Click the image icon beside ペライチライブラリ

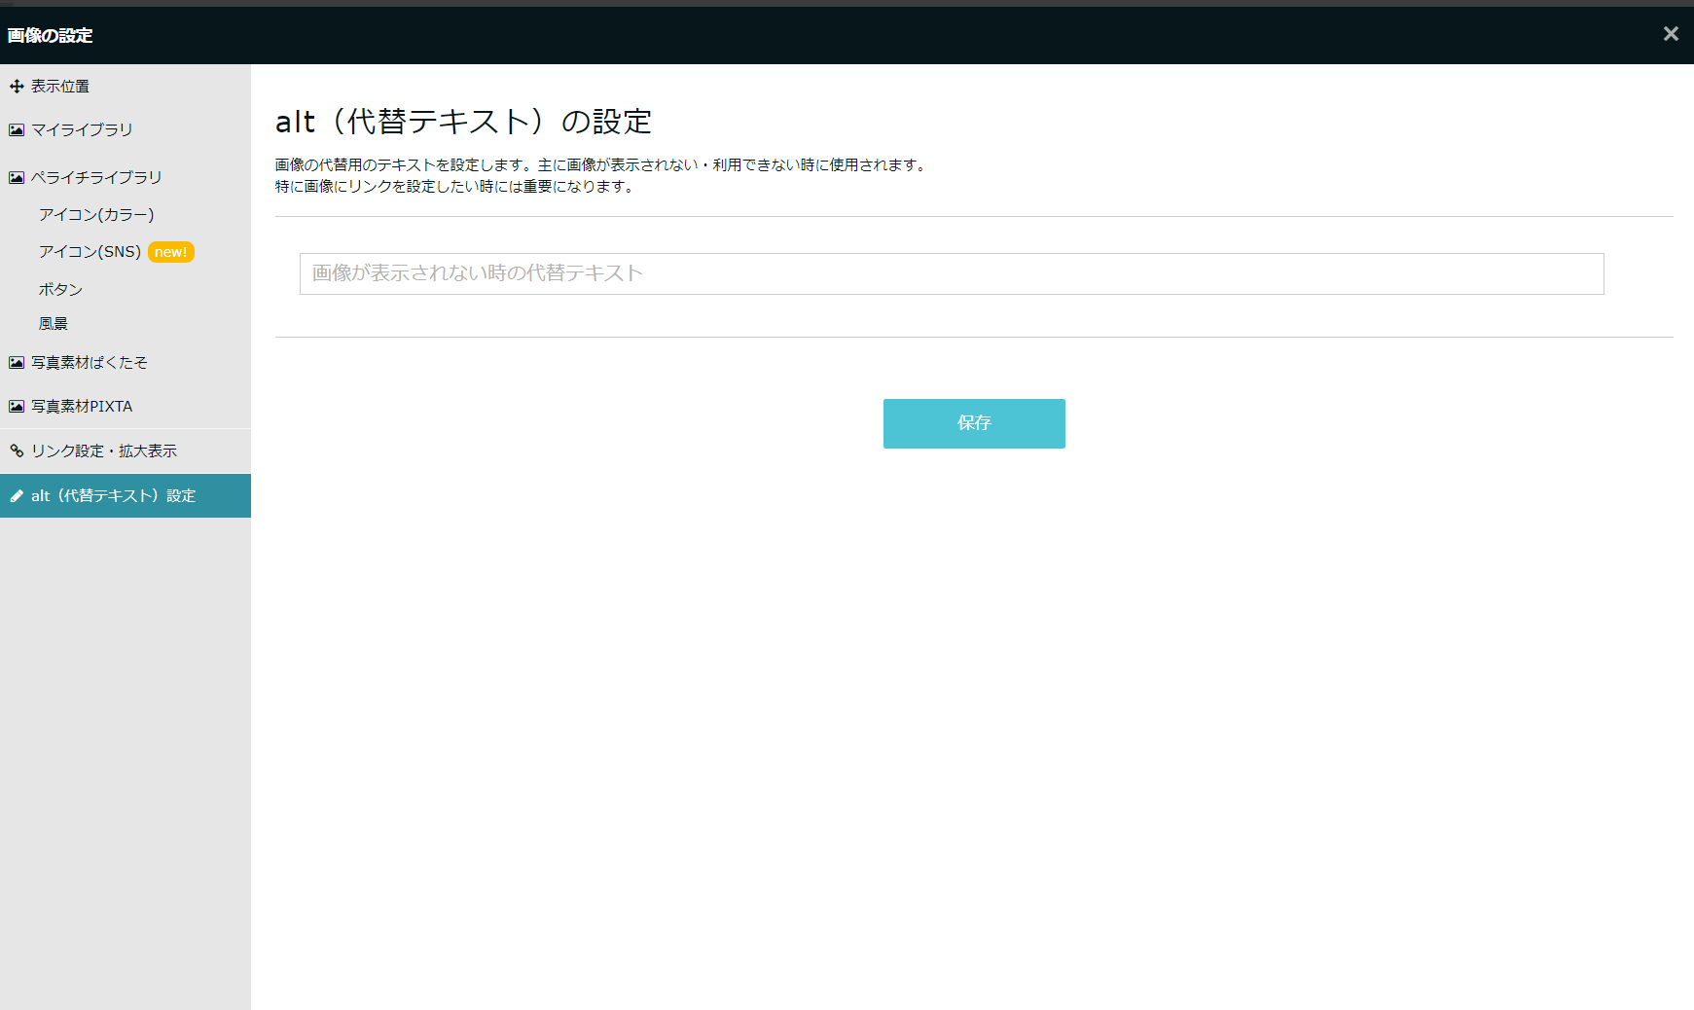click(x=17, y=177)
